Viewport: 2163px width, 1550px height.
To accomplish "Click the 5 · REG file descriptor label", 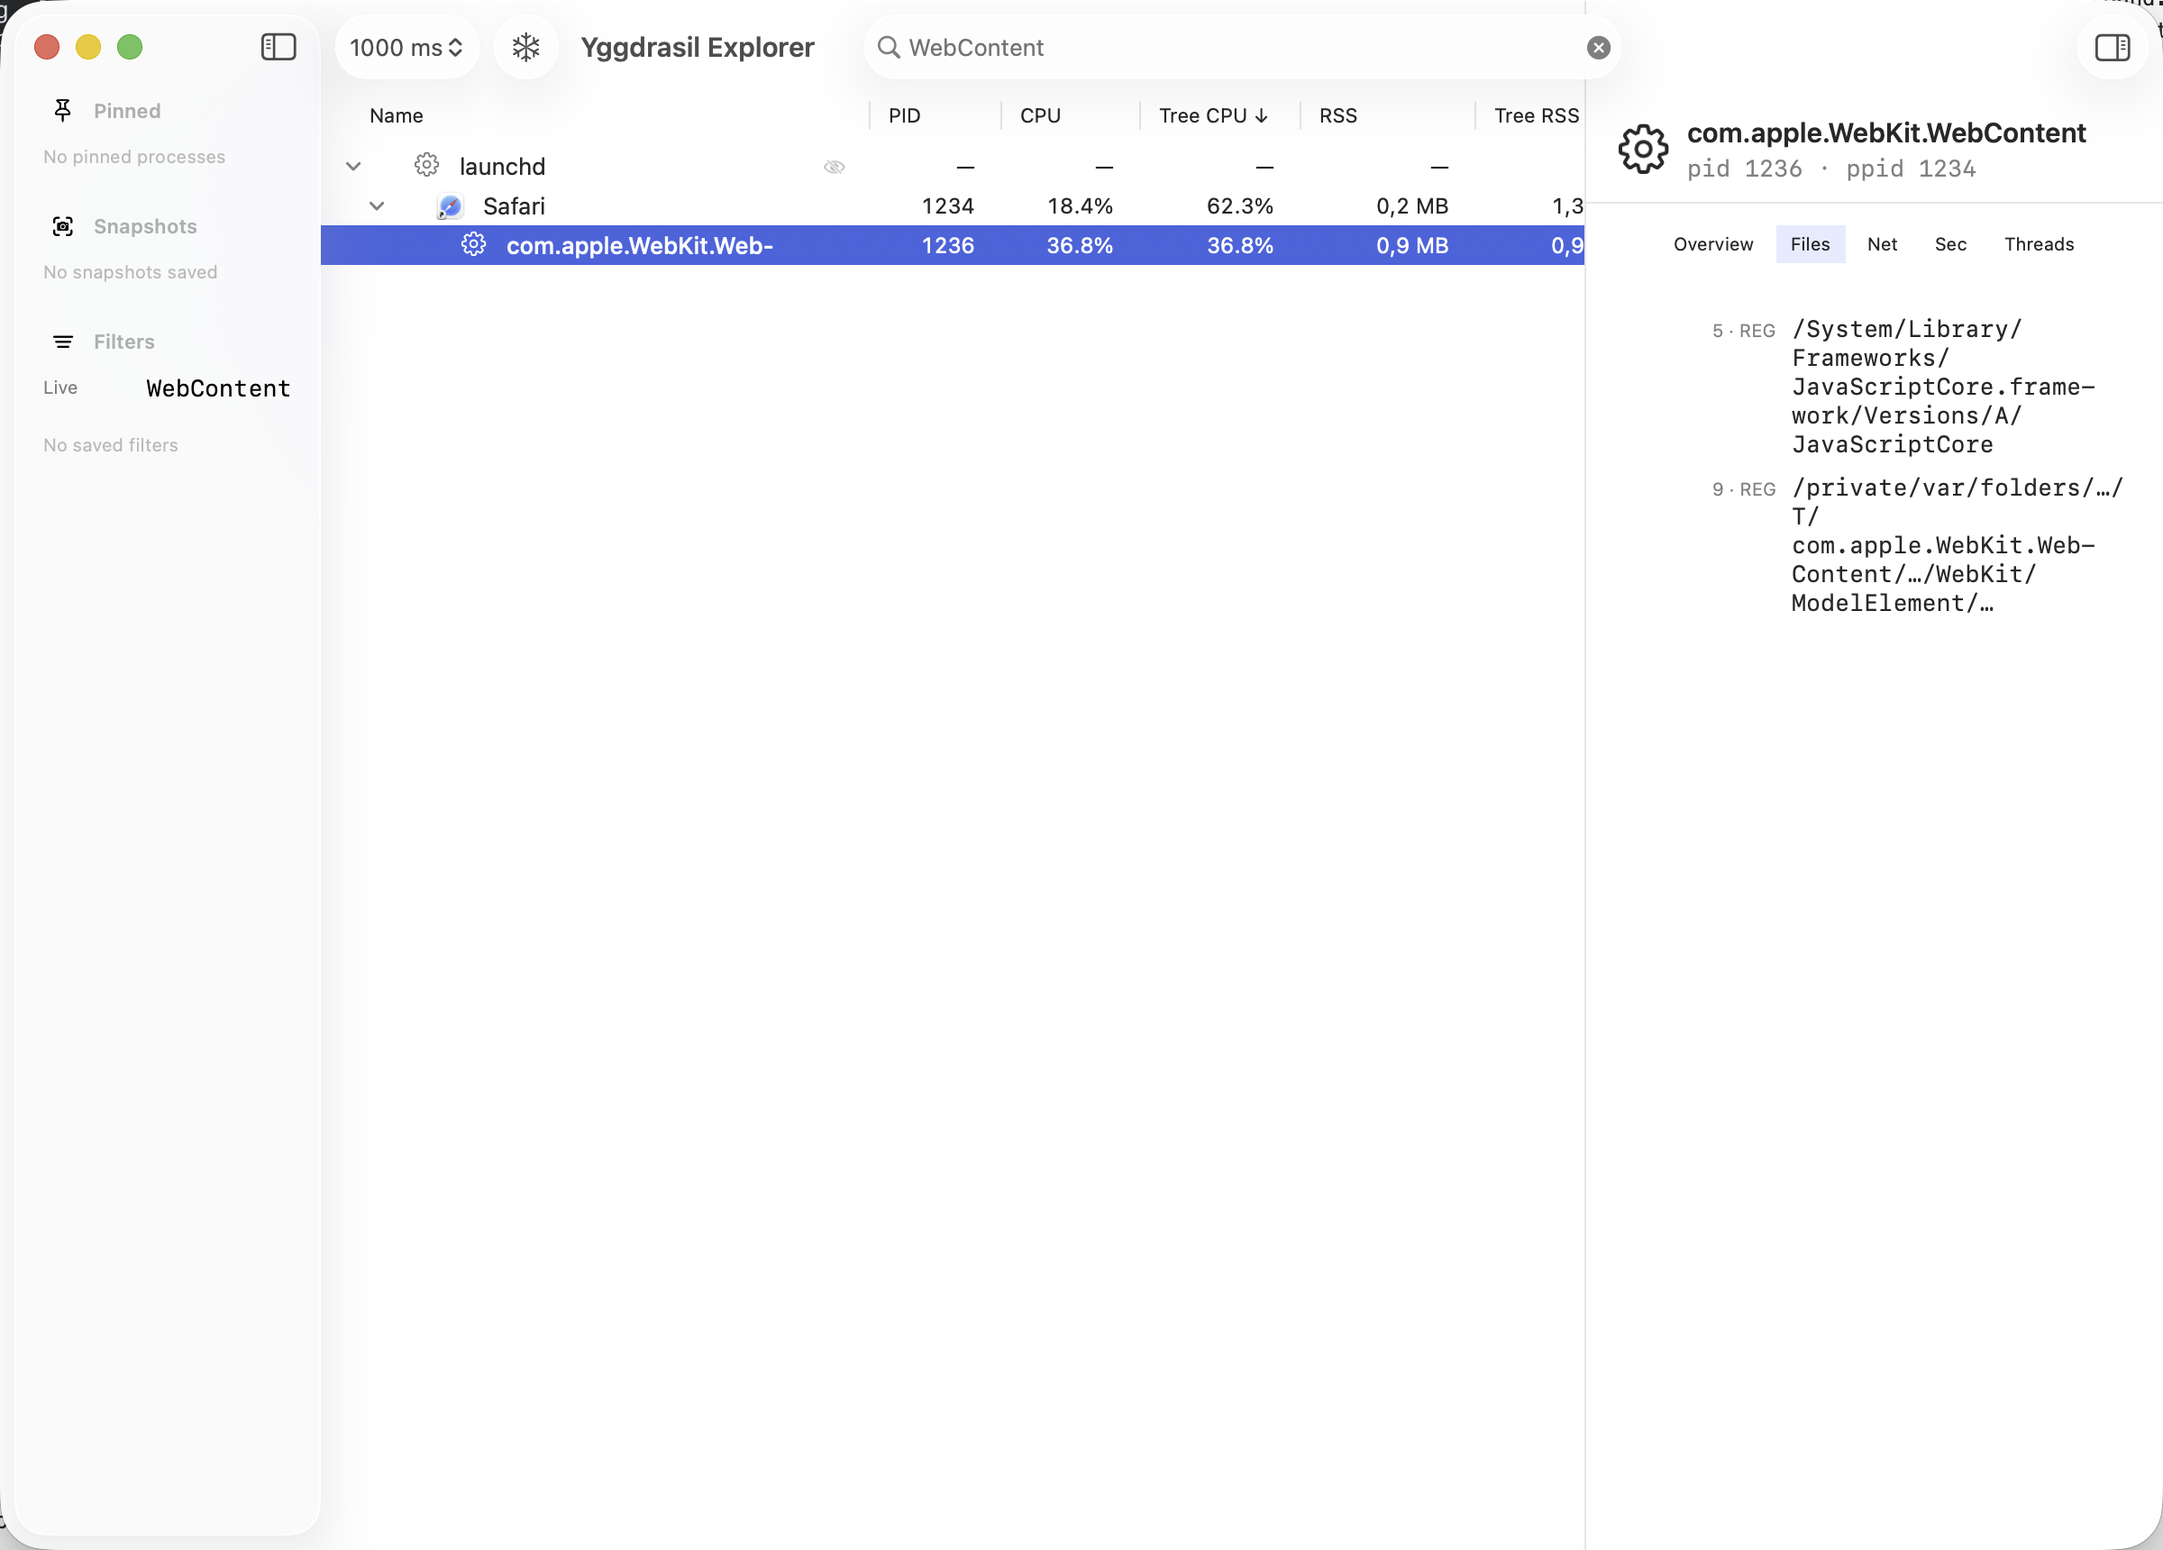I will [x=1743, y=331].
